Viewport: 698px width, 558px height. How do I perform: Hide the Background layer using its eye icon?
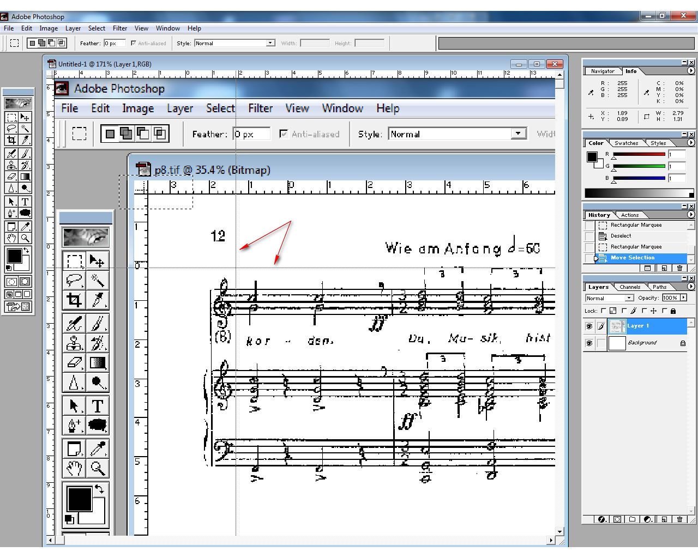coord(589,343)
